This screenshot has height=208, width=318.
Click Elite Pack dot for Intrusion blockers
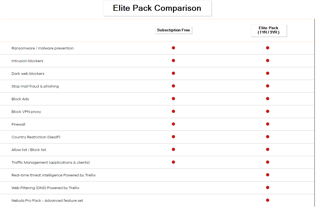[268, 61]
